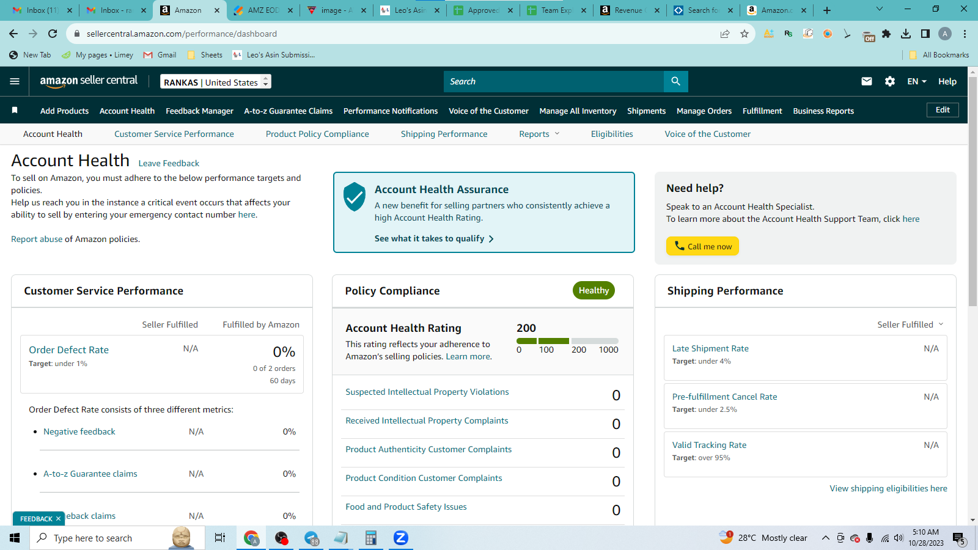Screen dimensions: 978x550
Task: Open the Chrome downloads icon
Action: (x=906, y=34)
